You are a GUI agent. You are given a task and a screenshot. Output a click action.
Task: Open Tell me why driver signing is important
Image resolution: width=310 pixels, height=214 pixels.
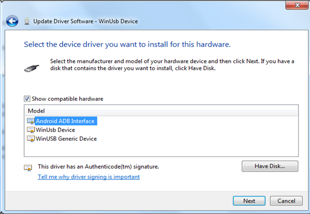click(89, 177)
